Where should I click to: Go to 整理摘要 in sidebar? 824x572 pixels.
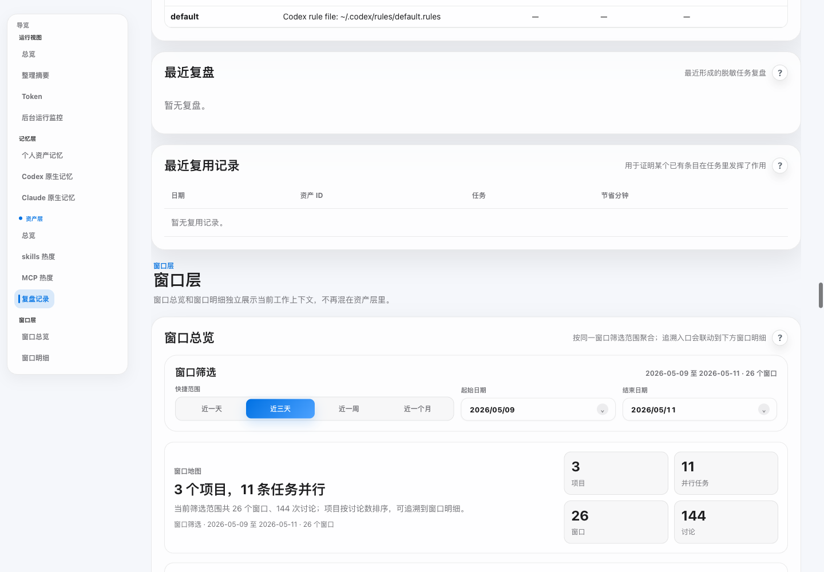35,76
